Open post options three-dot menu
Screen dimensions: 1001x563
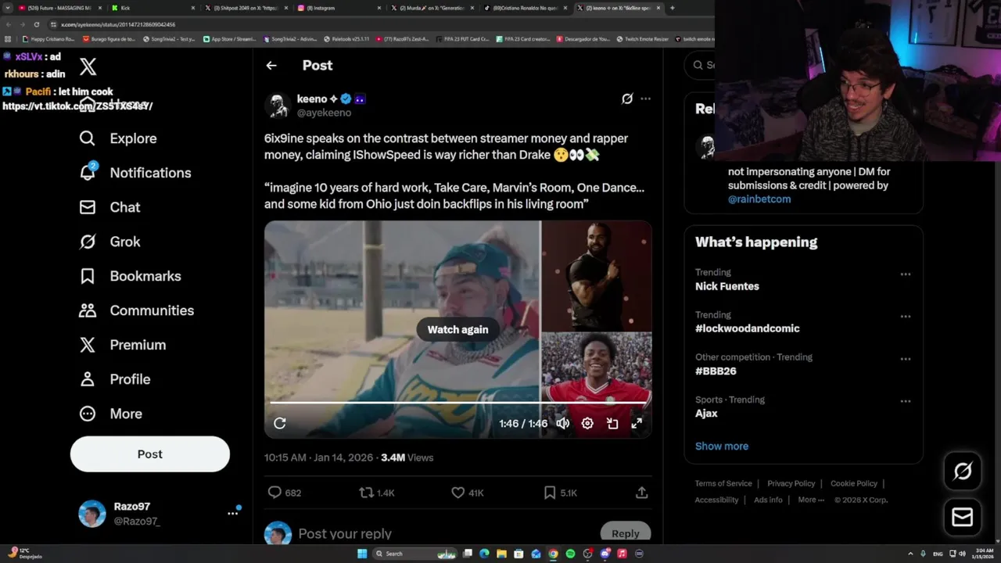pos(645,99)
